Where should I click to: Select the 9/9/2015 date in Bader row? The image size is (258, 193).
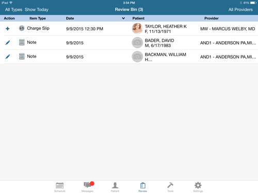(75, 43)
